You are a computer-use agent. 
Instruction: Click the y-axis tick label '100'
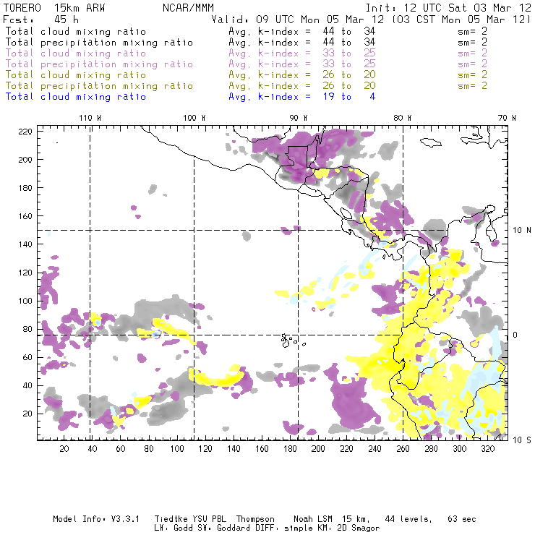coord(25,301)
